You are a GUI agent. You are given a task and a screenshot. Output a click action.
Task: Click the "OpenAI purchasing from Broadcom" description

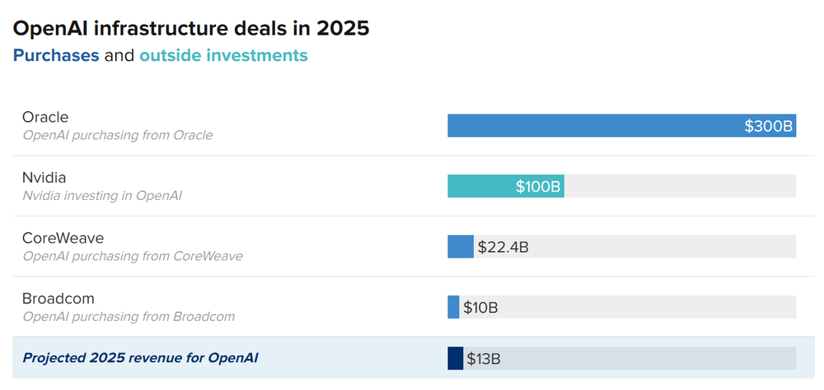129,317
